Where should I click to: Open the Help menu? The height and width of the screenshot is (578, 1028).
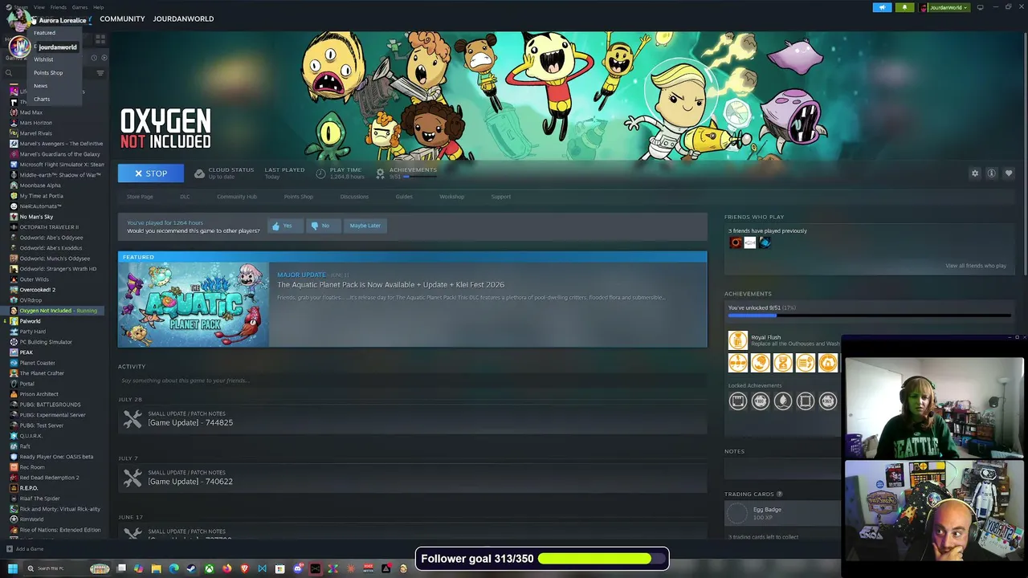click(98, 7)
